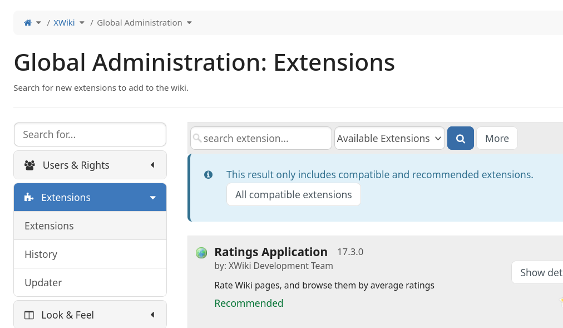Open the Users & Rights menu section
This screenshot has height=328, width=563.
(90, 165)
